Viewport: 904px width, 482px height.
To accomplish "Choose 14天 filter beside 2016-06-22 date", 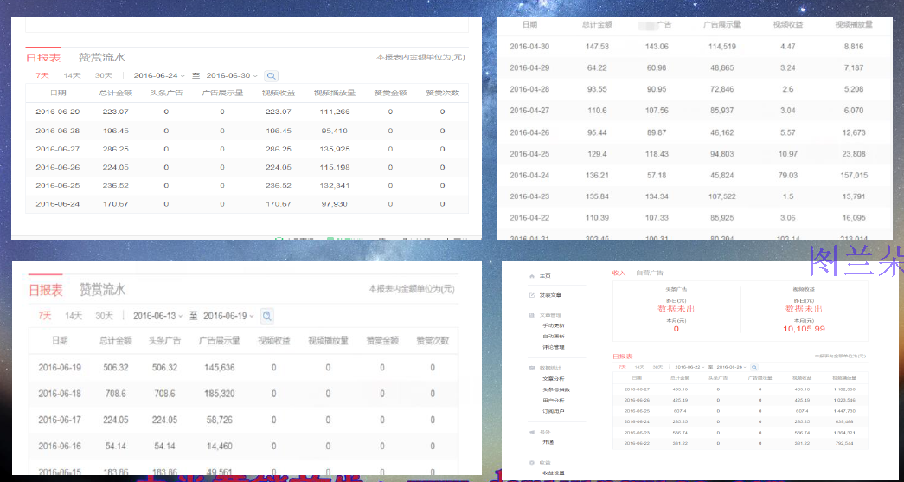I will pos(639,367).
